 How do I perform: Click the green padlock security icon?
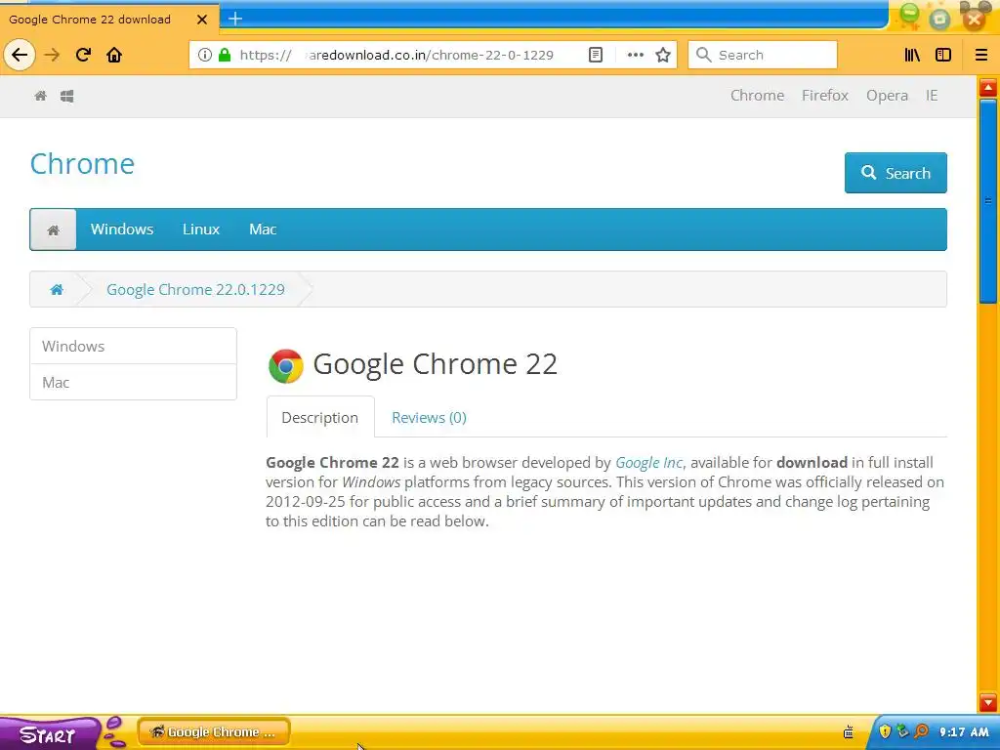[x=225, y=55]
